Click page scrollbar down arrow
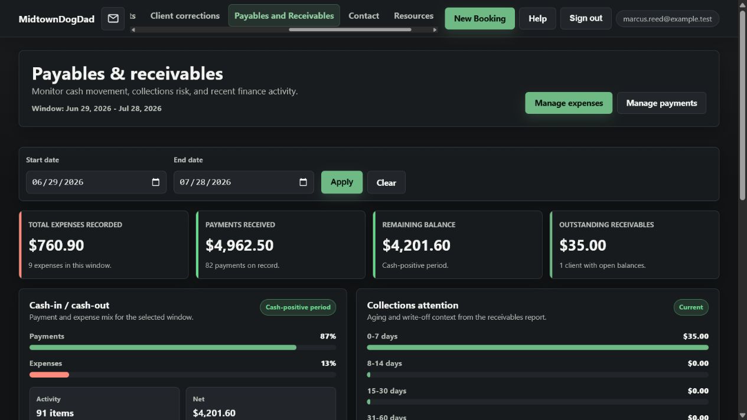747x420 pixels. tap(742, 415)
